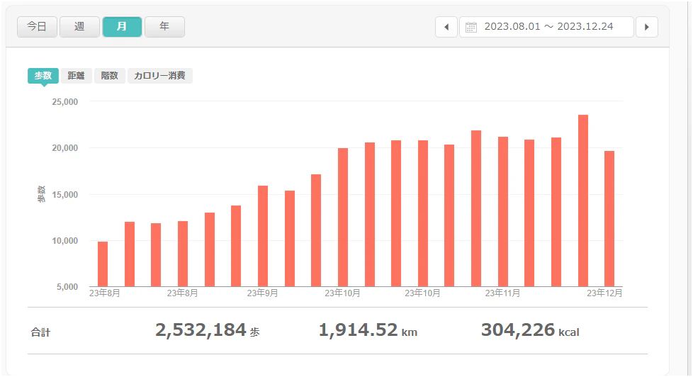
Task: Select the 階数 chart tab
Action: pos(110,76)
